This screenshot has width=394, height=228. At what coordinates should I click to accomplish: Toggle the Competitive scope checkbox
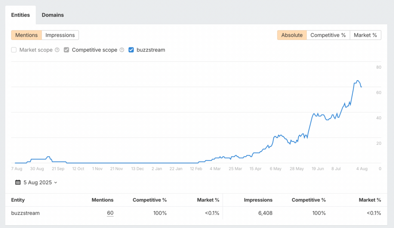(67, 50)
